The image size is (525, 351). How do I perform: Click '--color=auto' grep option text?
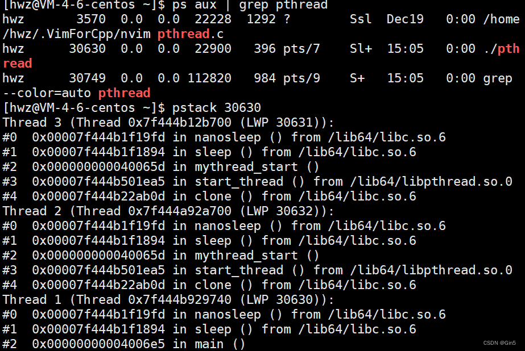pyautogui.click(x=47, y=93)
